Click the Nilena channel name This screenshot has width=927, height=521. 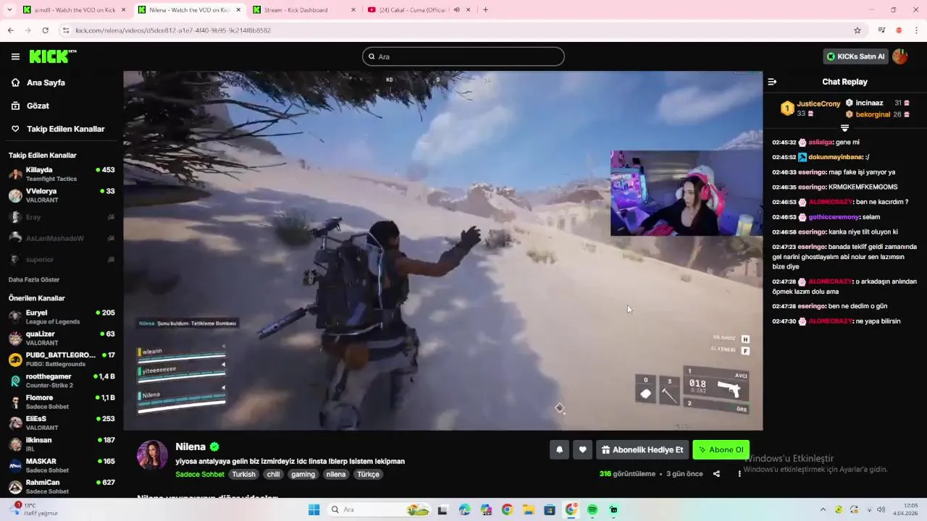point(190,447)
